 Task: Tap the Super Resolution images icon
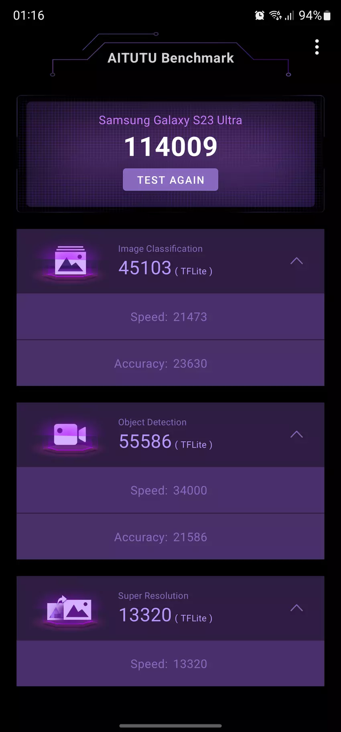pos(69,609)
